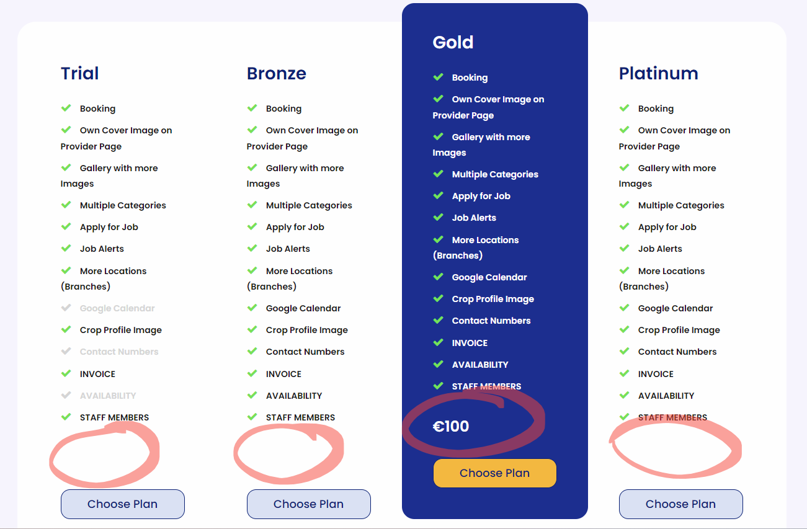807x529 pixels.
Task: Click the grey Contact Numbers checkmark in Trial
Action: (66, 351)
